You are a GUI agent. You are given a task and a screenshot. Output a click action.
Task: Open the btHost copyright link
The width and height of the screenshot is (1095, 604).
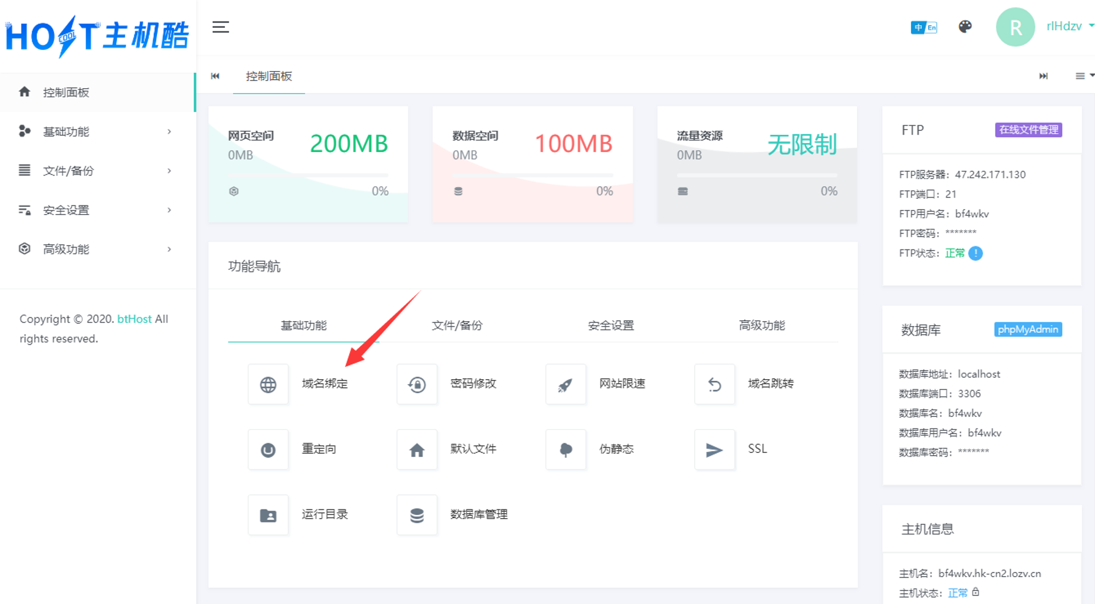[x=134, y=318]
